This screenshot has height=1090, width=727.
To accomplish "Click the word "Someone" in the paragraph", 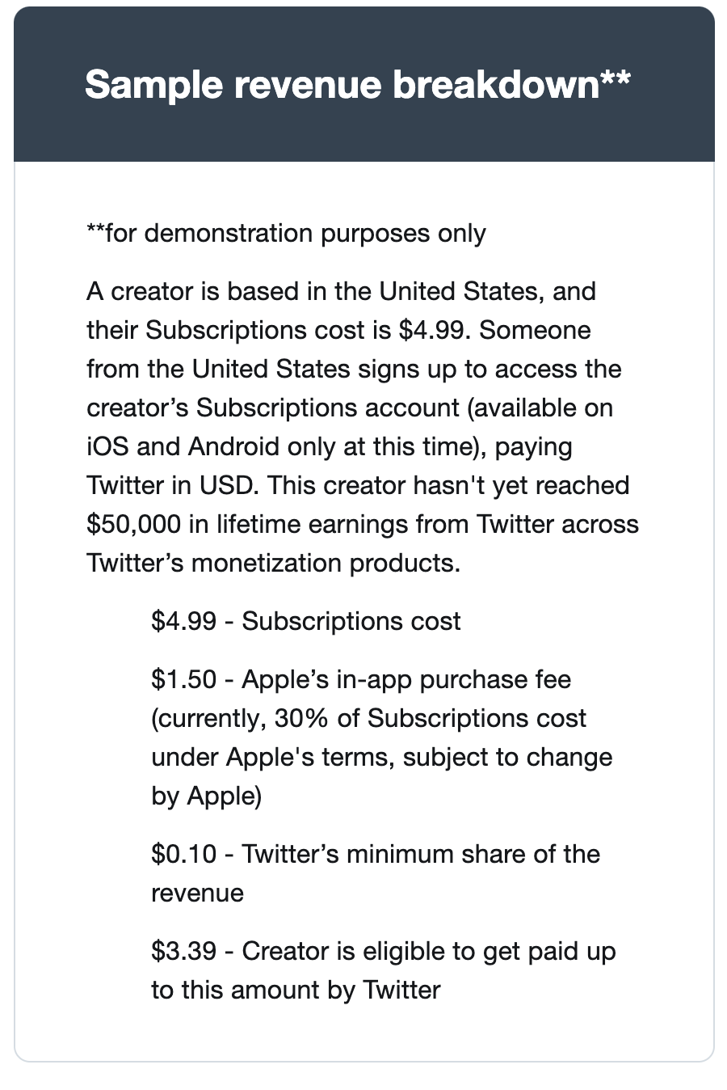I will click(x=535, y=330).
